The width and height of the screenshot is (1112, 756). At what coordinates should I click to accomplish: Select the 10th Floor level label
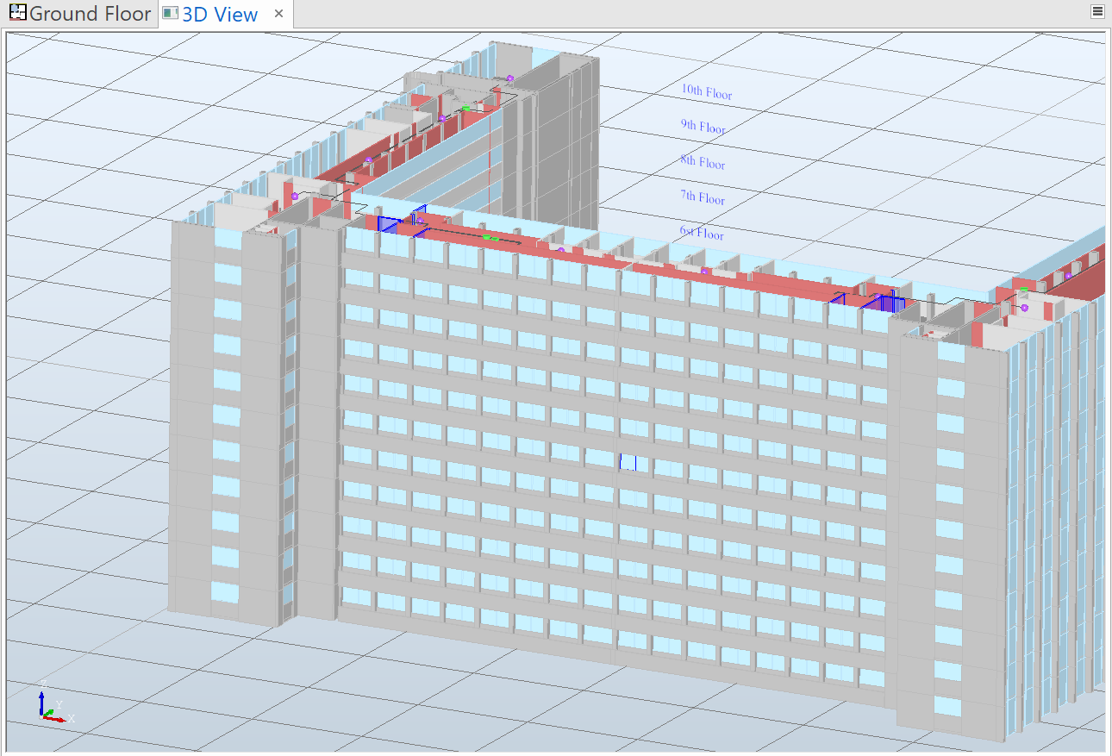pos(706,92)
